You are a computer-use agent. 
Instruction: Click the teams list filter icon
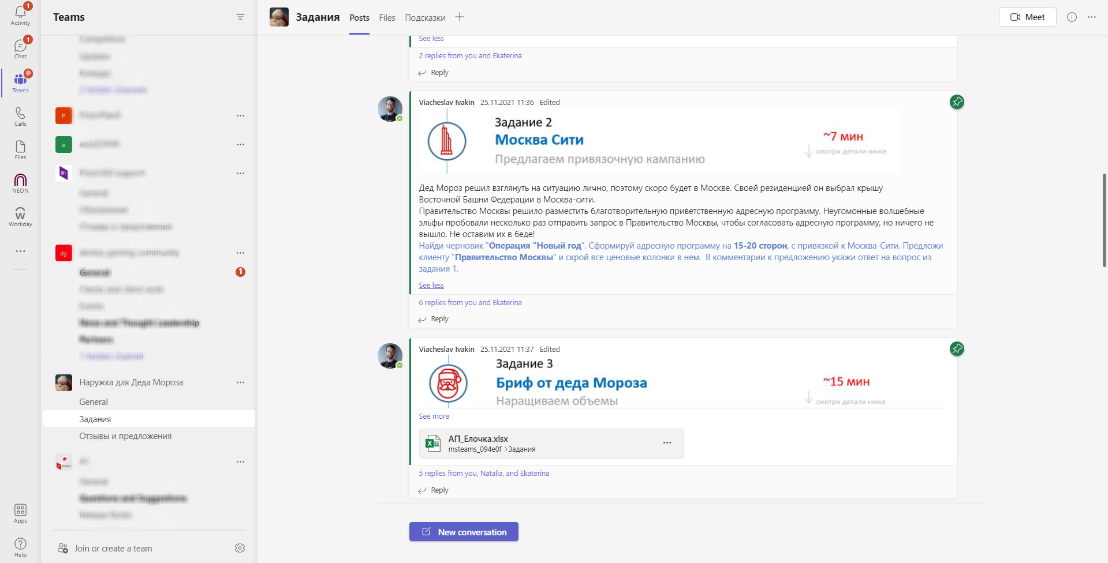240,17
